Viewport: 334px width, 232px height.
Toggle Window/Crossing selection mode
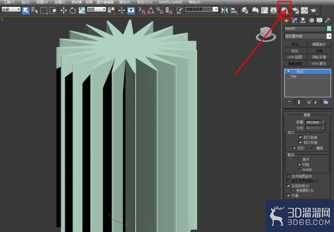click(53, 10)
